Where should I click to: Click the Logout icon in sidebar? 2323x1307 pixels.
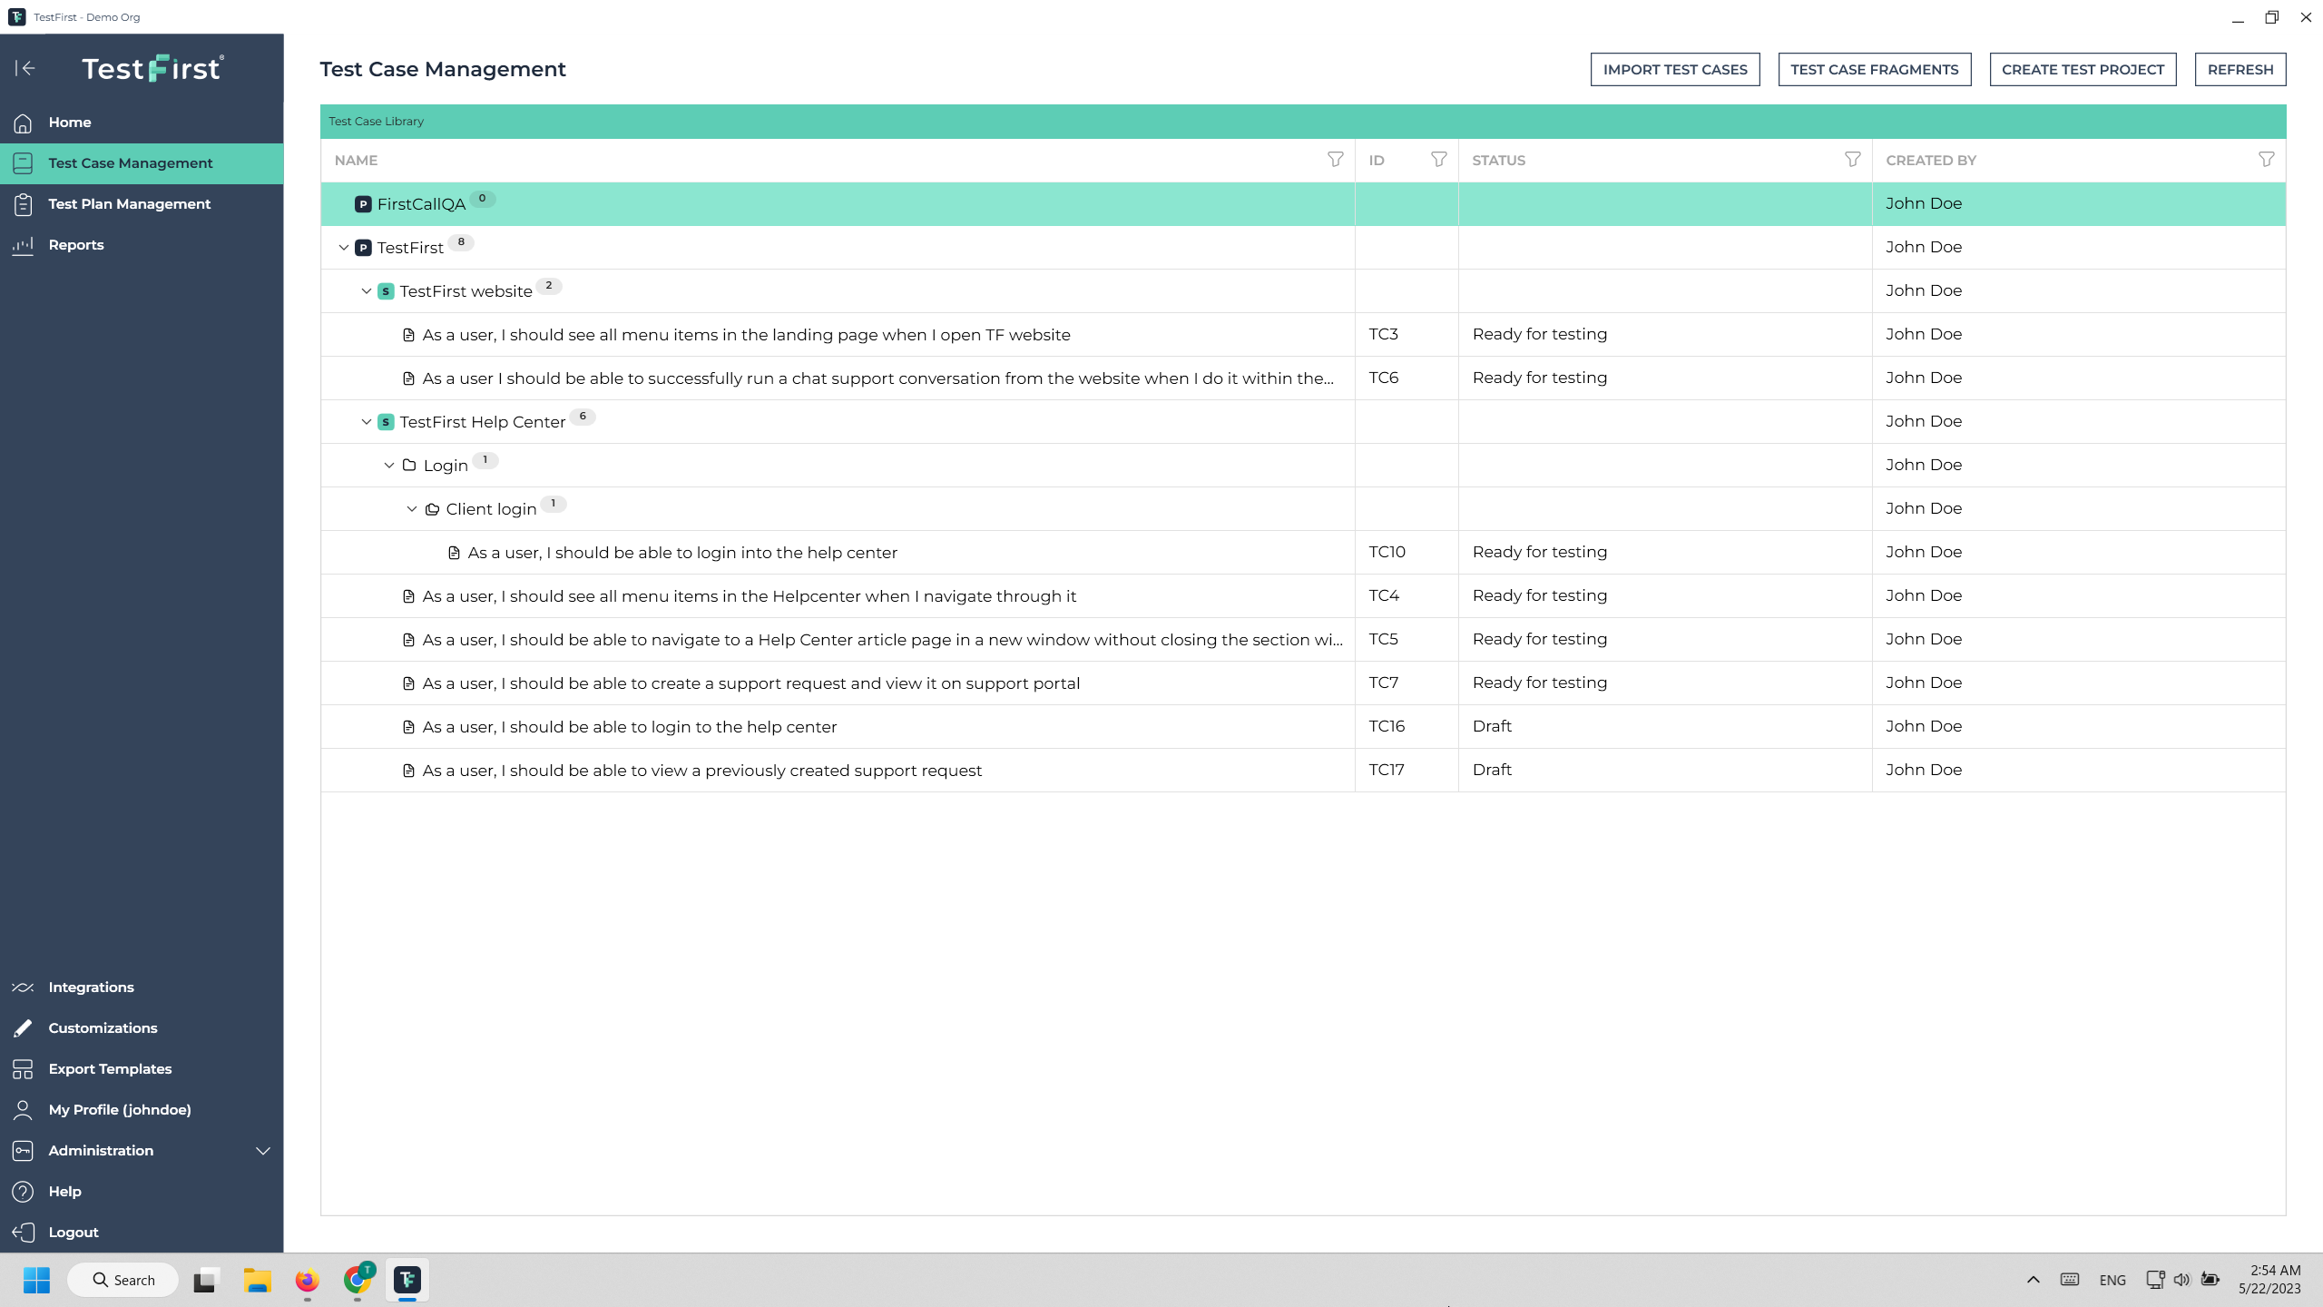24,1232
